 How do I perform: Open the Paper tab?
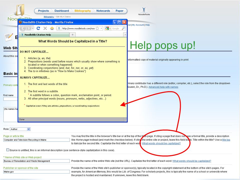click(119, 11)
